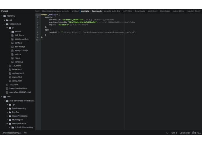The height and width of the screenshot is (144, 202).
Task: Open the .DS_Store file above index.html
Action: tap(17, 66)
